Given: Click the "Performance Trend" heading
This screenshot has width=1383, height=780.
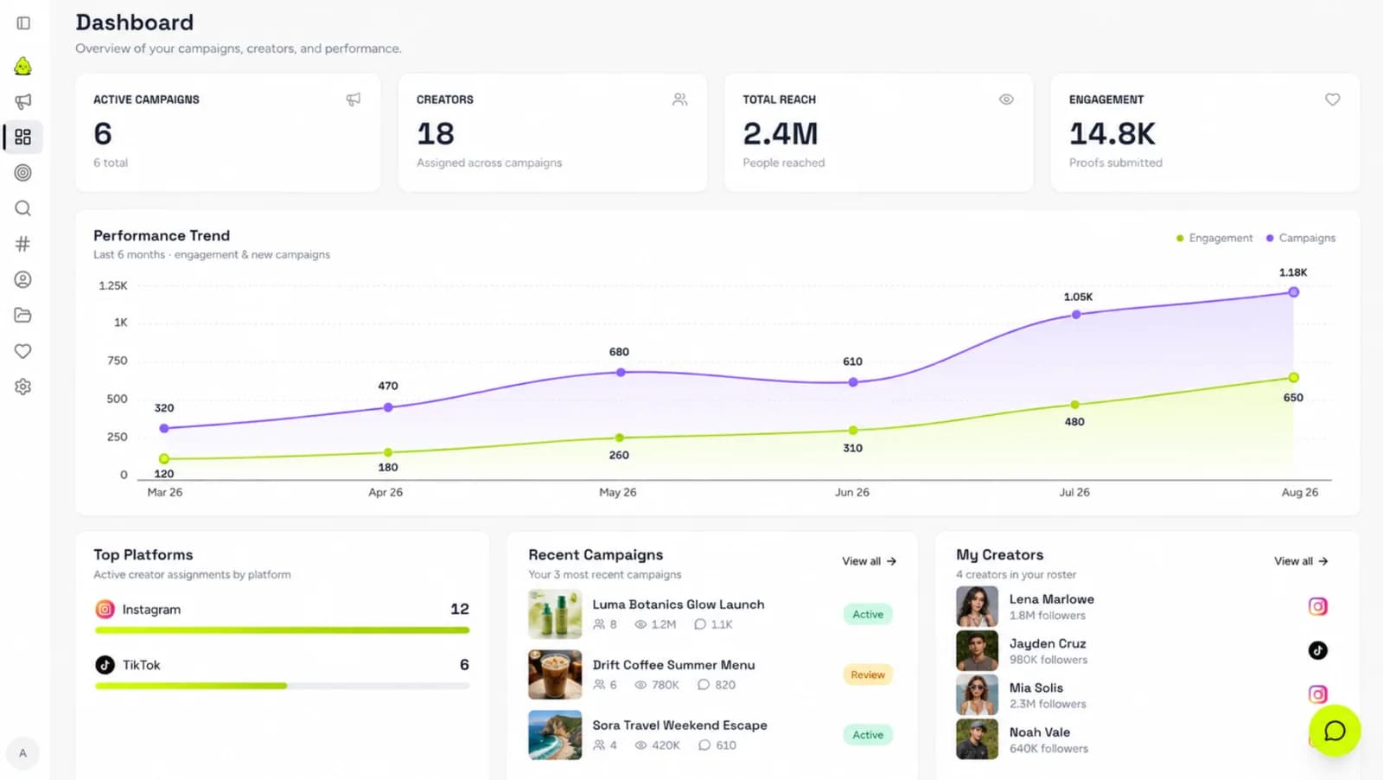Looking at the screenshot, I should [162, 235].
